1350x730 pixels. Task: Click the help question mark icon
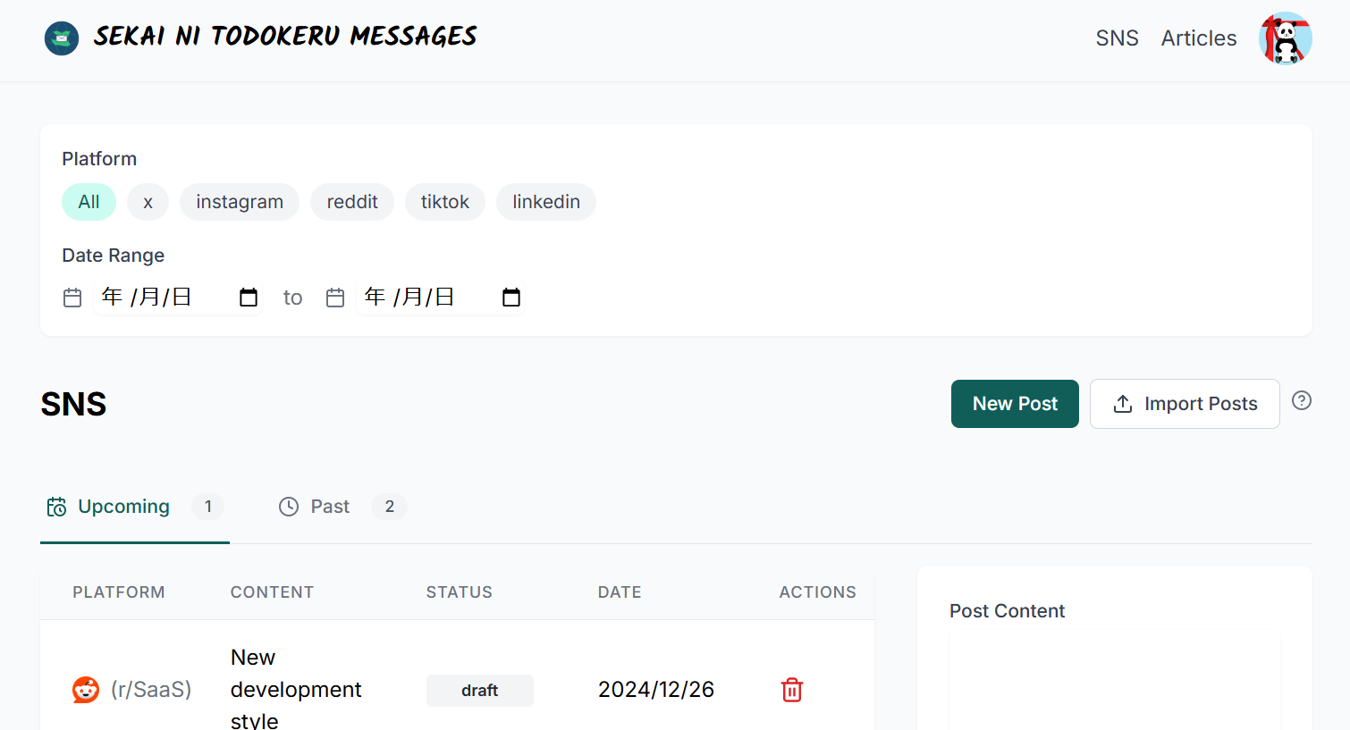pos(1302,400)
